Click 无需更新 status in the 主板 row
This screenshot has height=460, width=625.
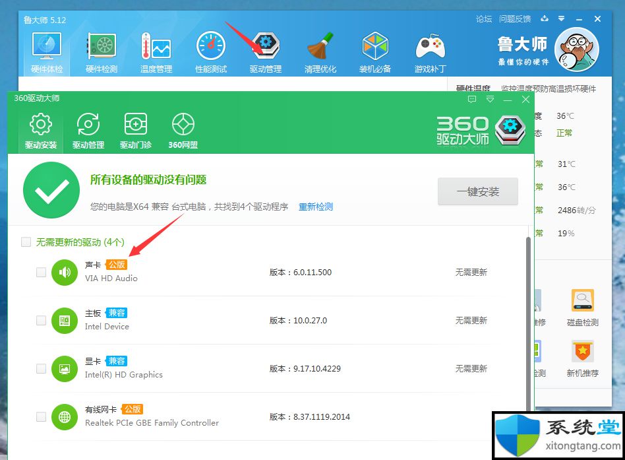(x=471, y=321)
